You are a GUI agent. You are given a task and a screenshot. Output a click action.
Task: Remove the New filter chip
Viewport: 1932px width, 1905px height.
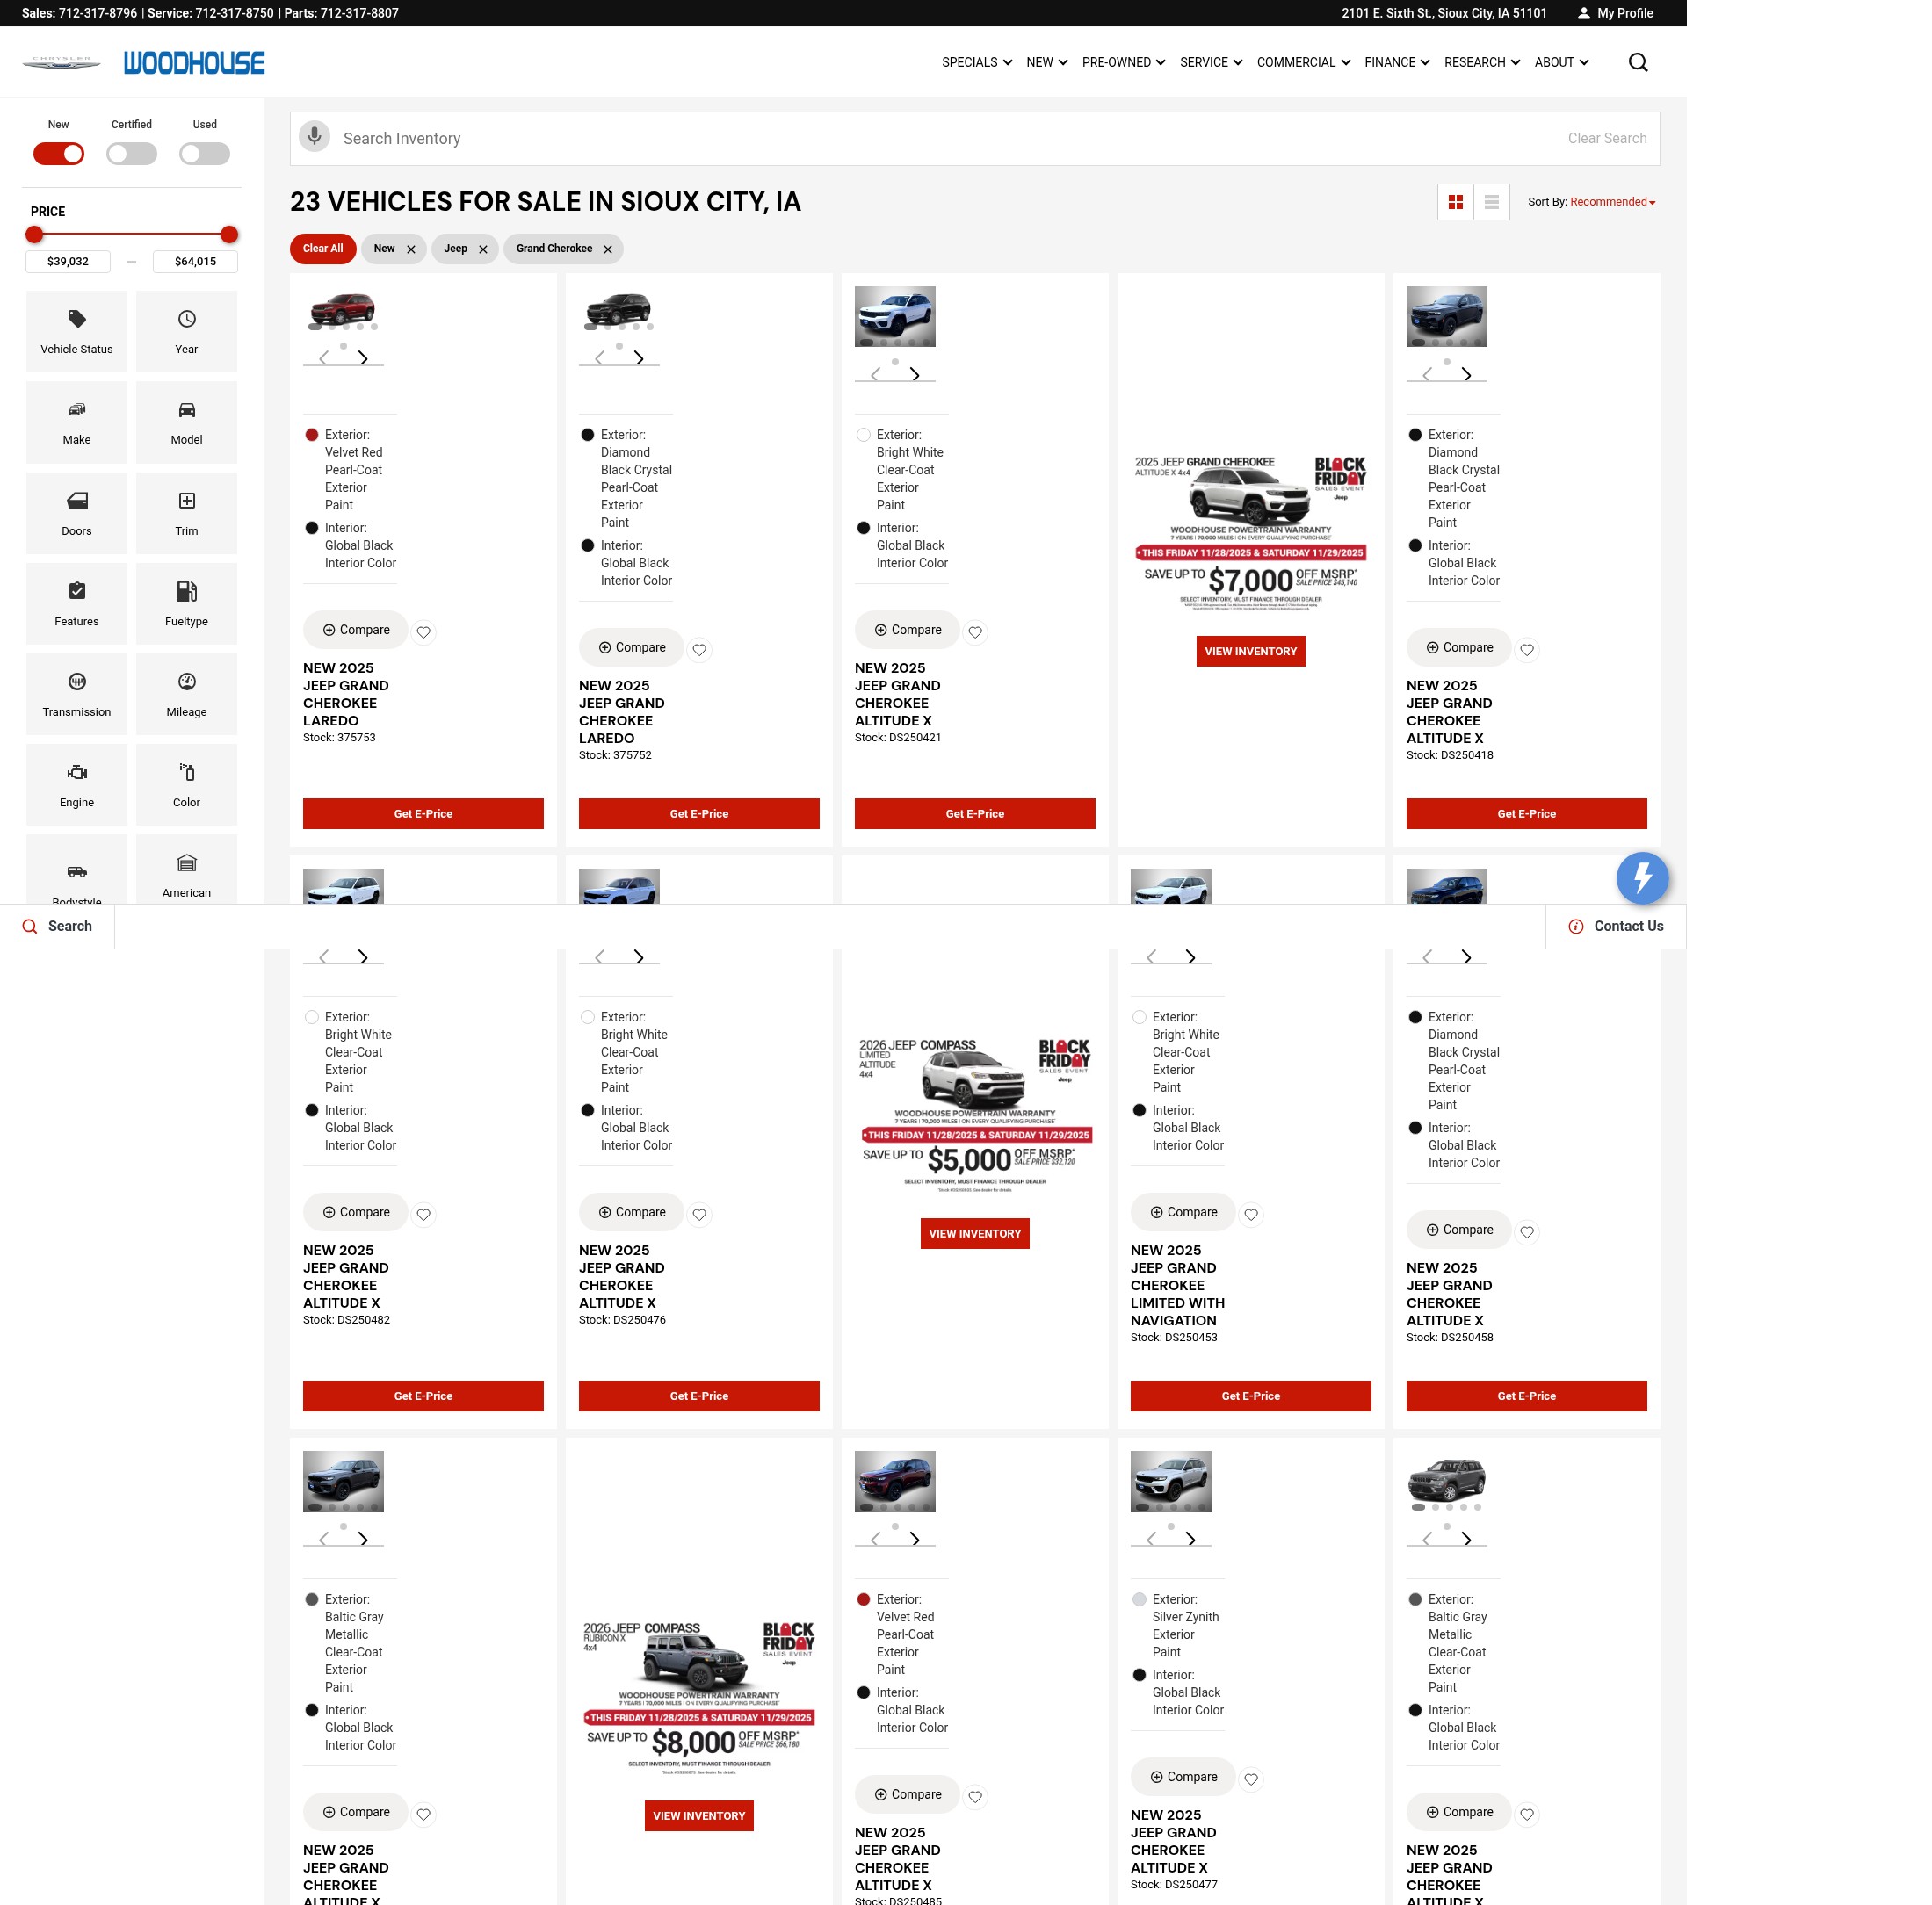411,249
